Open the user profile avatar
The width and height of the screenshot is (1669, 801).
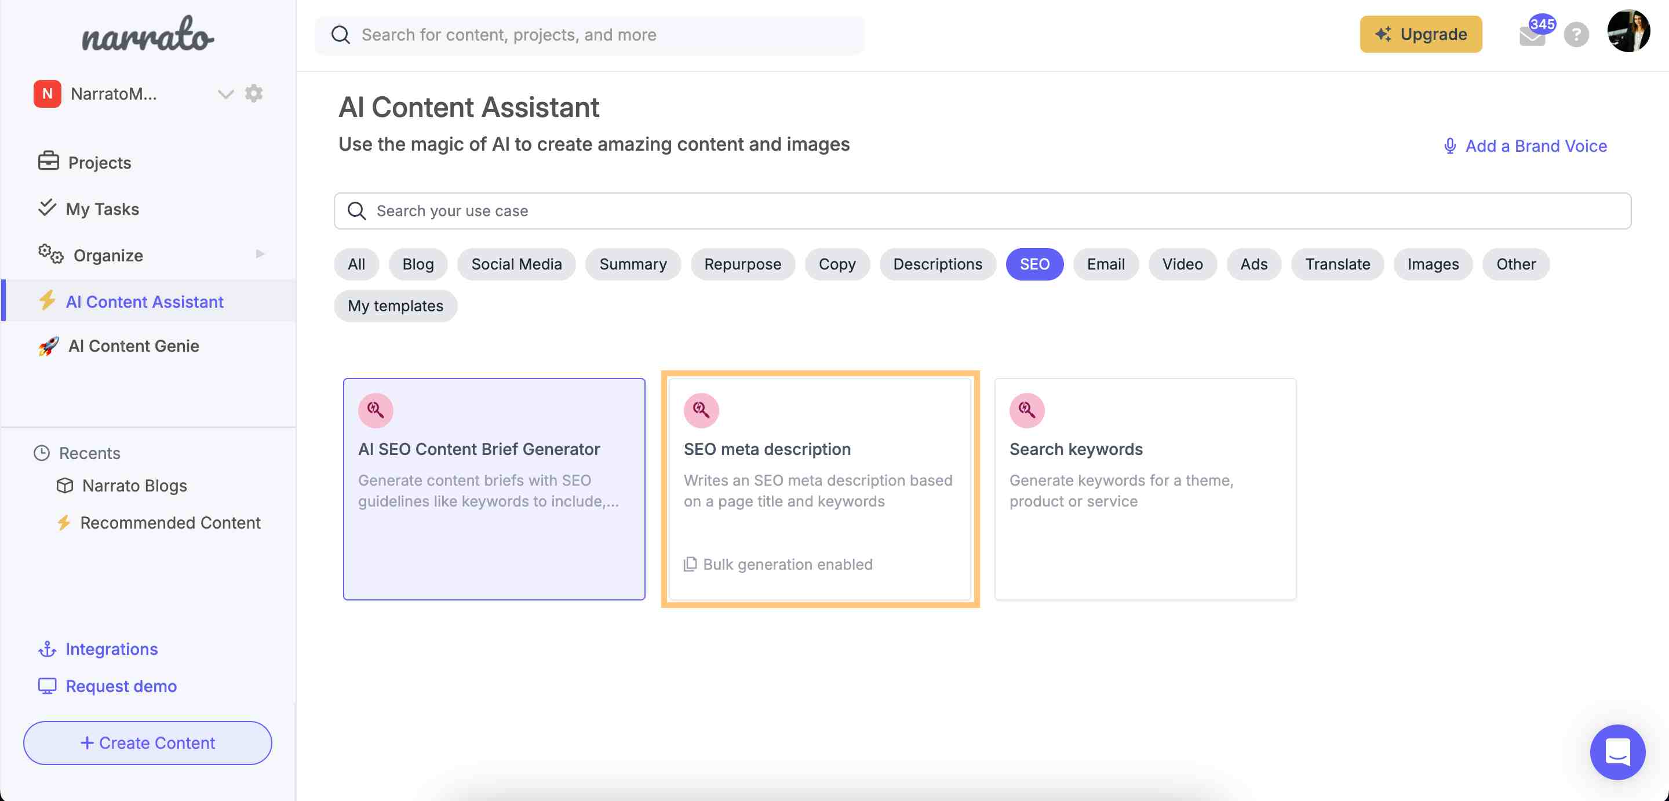1628,31
